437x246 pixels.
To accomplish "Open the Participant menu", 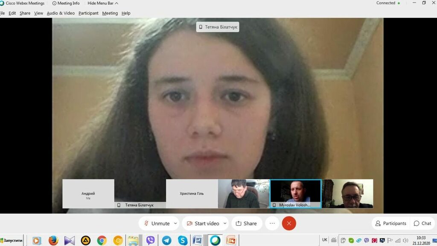I will pyautogui.click(x=88, y=13).
